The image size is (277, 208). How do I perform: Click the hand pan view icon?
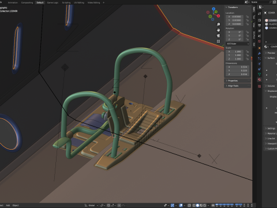[218, 30]
